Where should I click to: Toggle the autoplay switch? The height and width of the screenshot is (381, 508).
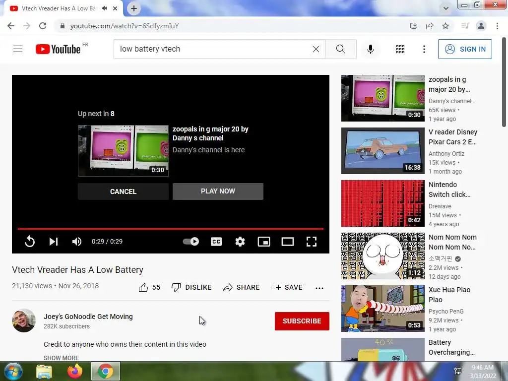(x=191, y=242)
